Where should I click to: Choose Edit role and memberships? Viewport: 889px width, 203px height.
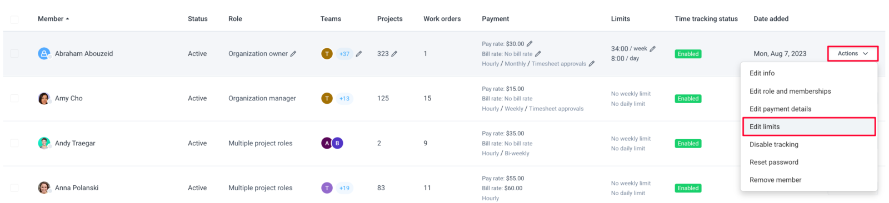coord(809,91)
